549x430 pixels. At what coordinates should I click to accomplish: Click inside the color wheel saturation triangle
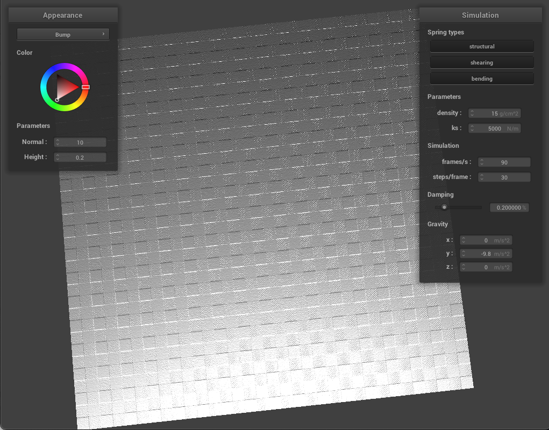click(x=66, y=87)
